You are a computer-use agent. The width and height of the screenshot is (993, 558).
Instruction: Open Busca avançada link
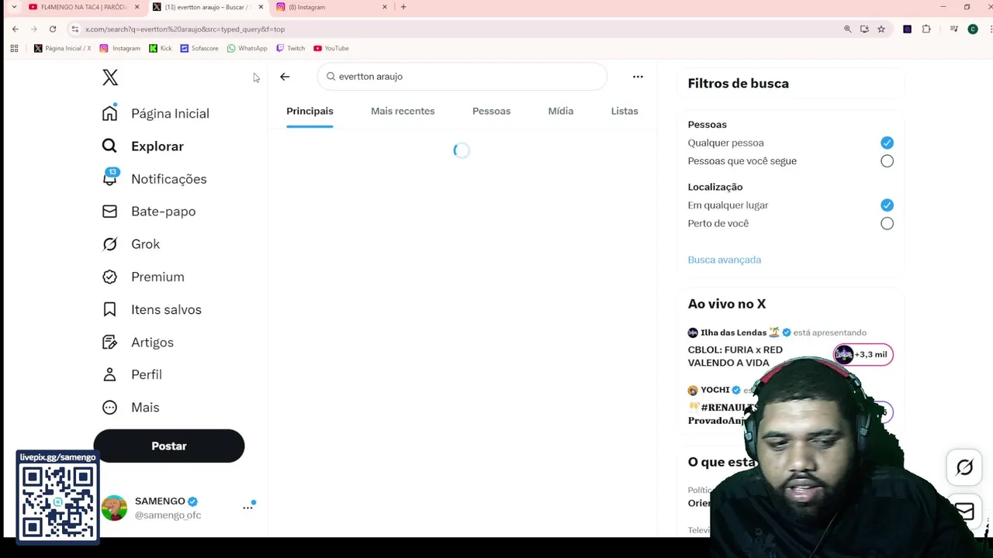(x=724, y=260)
